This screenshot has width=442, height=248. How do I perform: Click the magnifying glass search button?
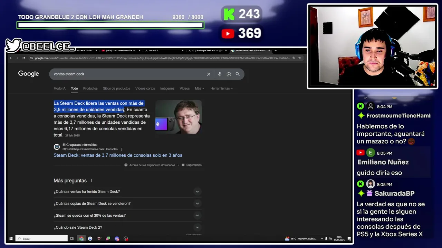(238, 74)
